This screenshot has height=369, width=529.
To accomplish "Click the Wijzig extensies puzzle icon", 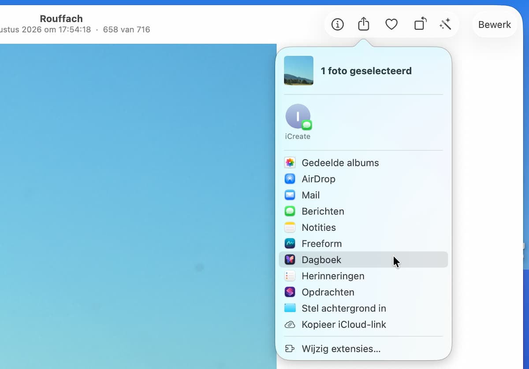I will pyautogui.click(x=290, y=349).
